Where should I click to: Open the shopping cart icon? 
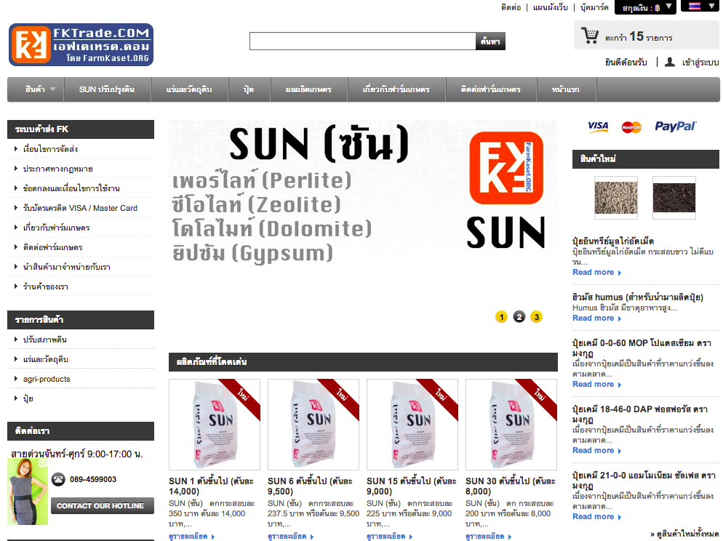[590, 36]
